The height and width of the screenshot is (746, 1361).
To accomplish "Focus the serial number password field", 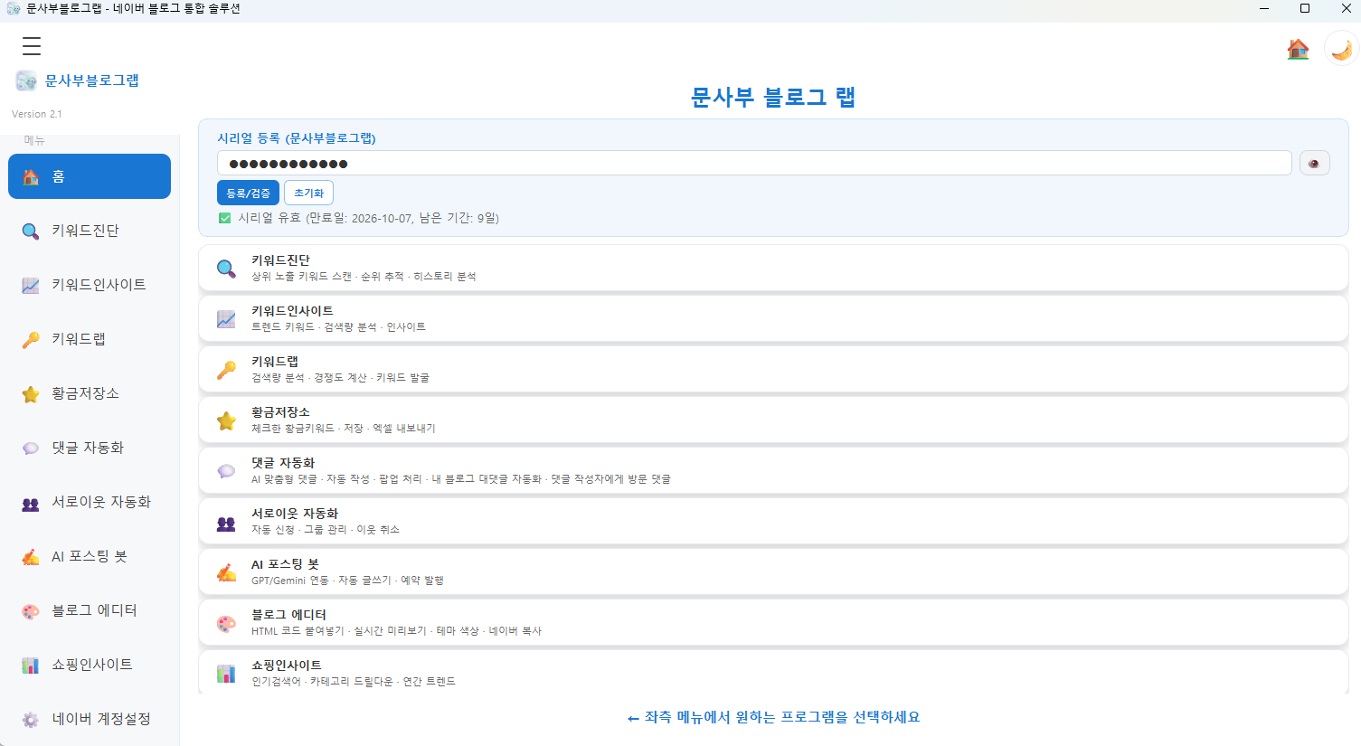I will click(754, 163).
